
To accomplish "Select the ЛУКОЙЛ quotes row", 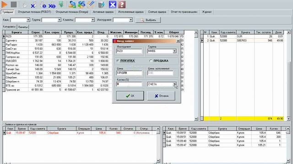I will click(x=57, y=61).
